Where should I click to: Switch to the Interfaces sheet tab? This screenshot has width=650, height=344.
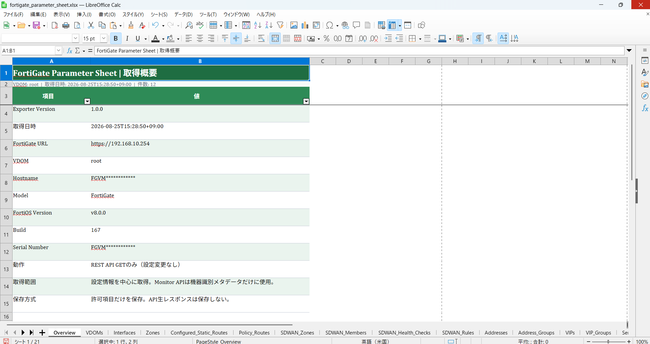(x=125, y=333)
